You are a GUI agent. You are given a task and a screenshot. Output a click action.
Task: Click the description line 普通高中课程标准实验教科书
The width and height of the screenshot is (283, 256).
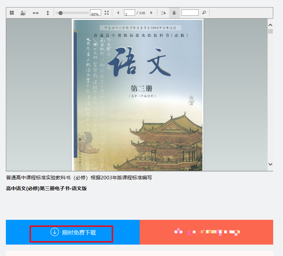(x=79, y=178)
